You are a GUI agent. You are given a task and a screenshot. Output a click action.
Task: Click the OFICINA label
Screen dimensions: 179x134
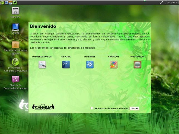coord(66,57)
